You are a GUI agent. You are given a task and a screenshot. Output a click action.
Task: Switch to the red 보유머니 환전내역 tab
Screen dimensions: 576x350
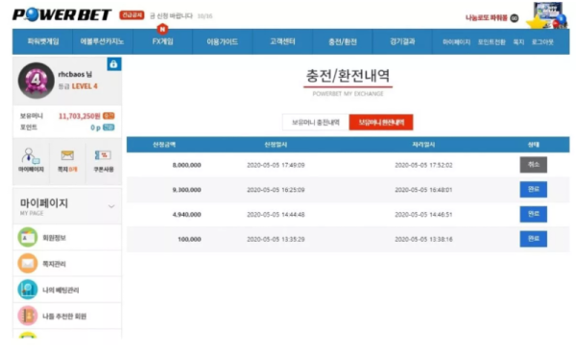click(x=381, y=122)
